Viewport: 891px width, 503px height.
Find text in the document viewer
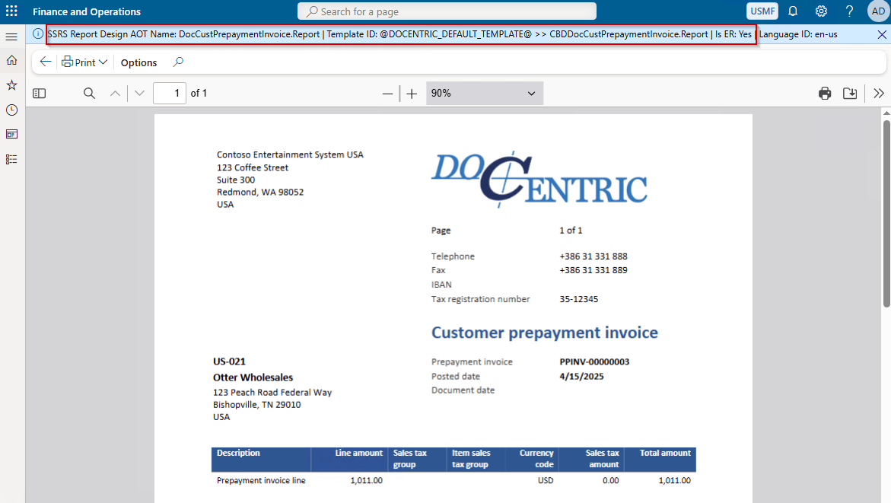coord(89,93)
